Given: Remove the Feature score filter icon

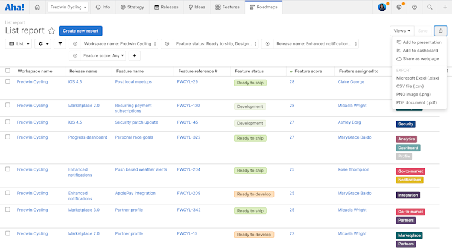Looking at the screenshot, I should pyautogui.click(x=75, y=56).
